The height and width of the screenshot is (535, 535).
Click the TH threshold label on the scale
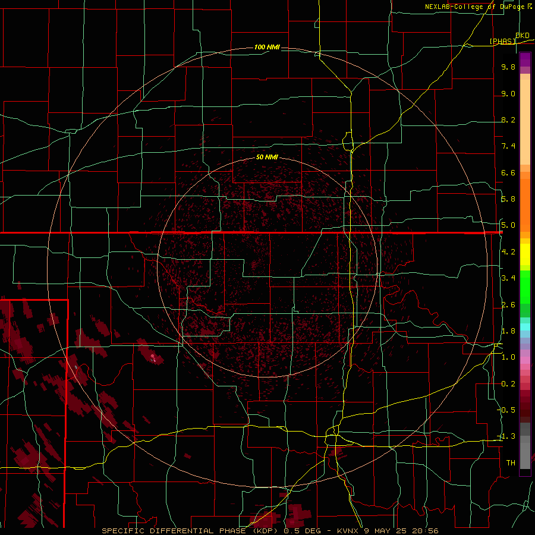point(511,462)
